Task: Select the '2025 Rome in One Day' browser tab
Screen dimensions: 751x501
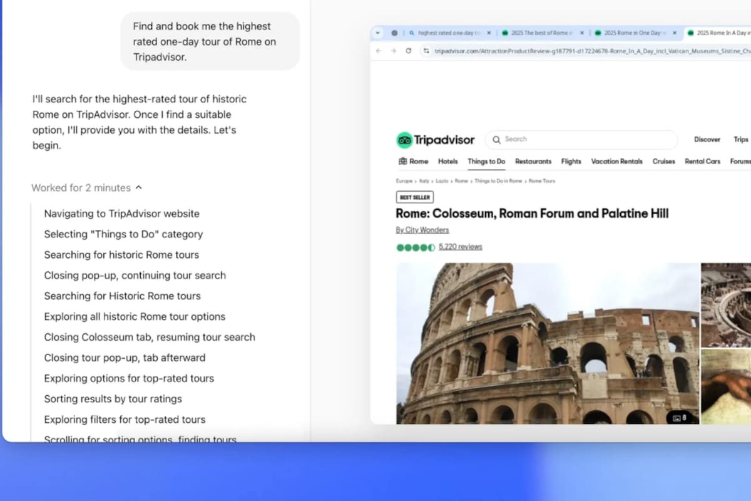Action: (634, 32)
